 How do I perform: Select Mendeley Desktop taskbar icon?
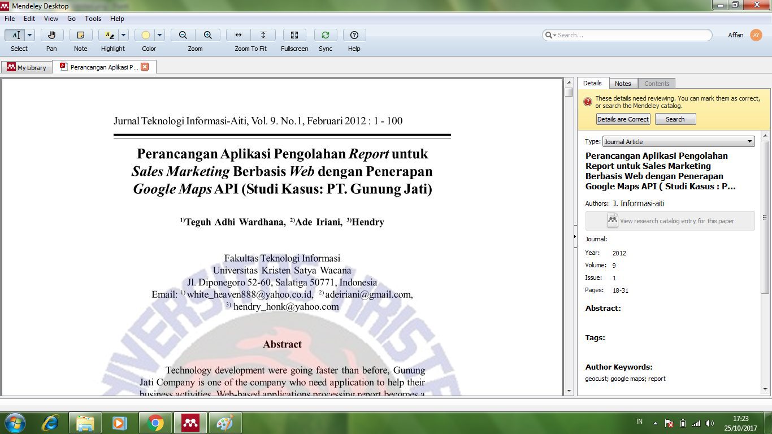[x=190, y=423]
